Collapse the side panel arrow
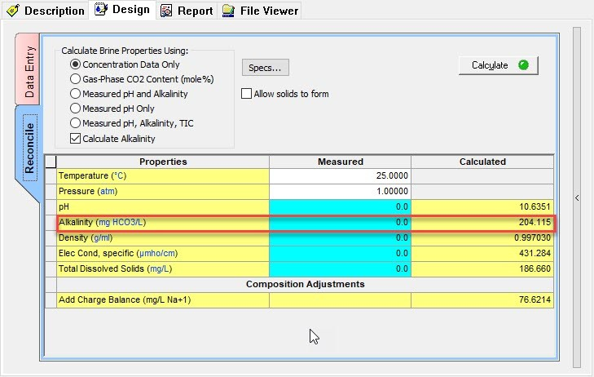Screen dimensions: 594x377 click(577, 198)
